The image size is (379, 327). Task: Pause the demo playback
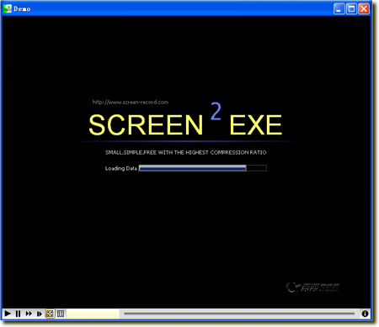(19, 314)
